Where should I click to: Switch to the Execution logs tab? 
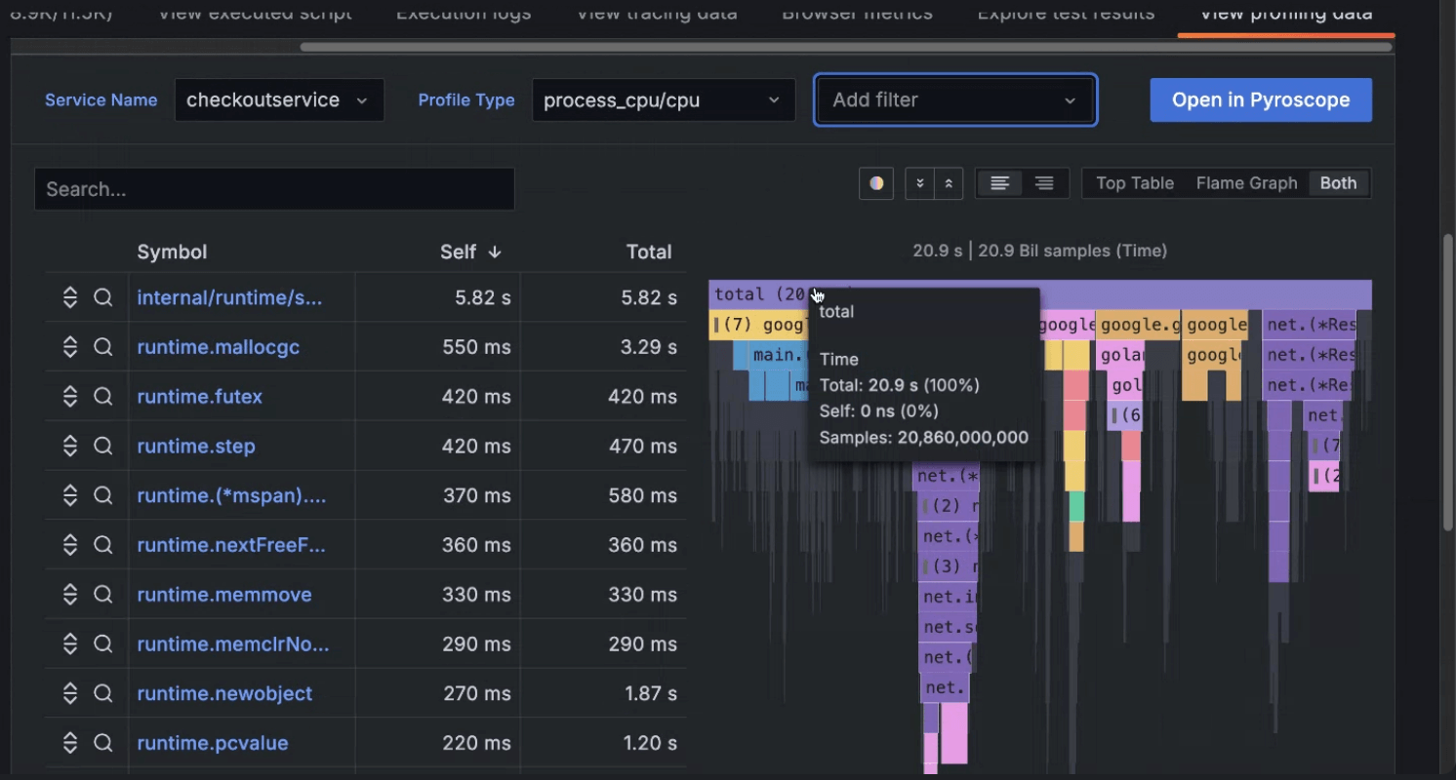(x=463, y=14)
